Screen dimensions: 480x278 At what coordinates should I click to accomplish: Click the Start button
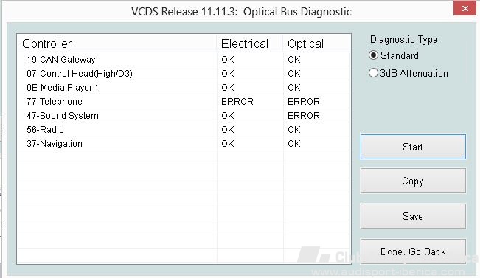click(413, 147)
